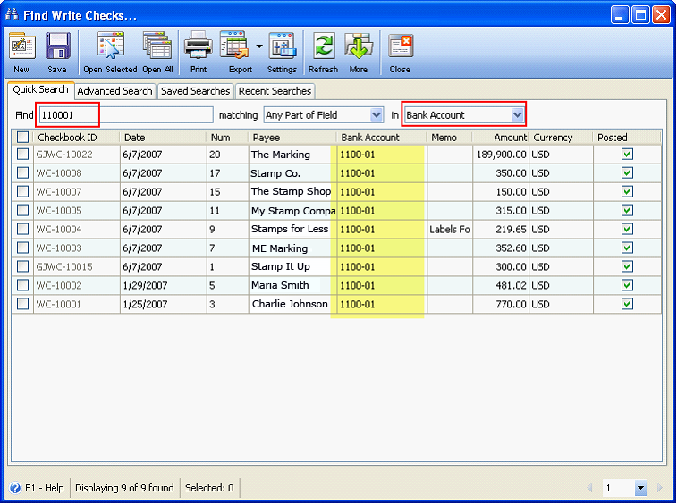Go to the previous page arrow
Image resolution: width=677 pixels, height=504 pixels.
[x=589, y=488]
